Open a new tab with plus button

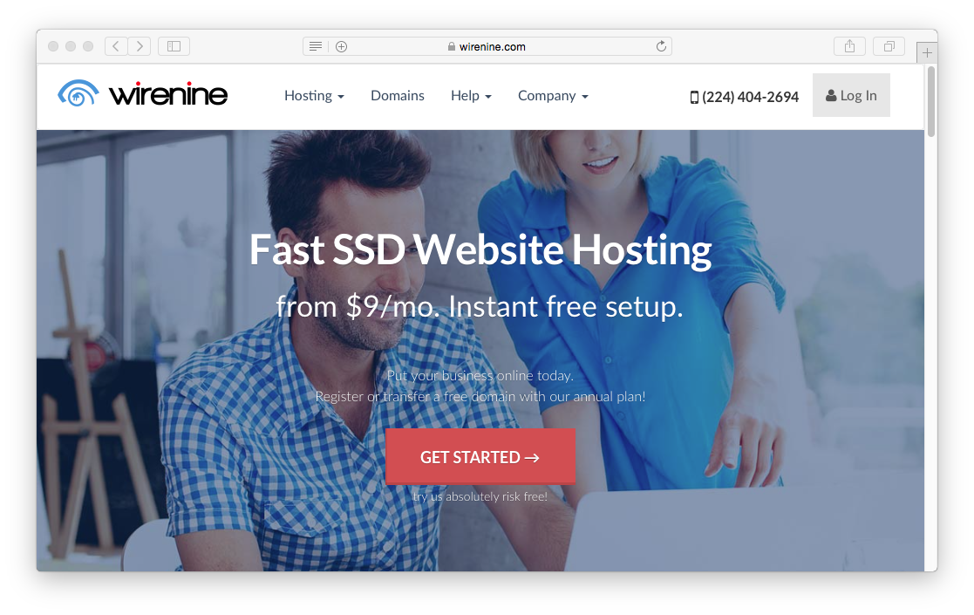[x=927, y=52]
